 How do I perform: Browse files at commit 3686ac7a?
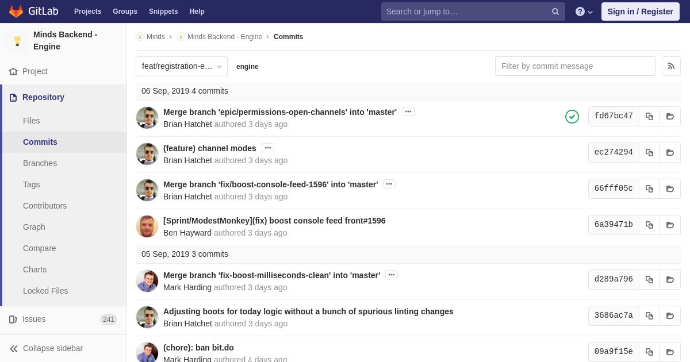point(670,315)
